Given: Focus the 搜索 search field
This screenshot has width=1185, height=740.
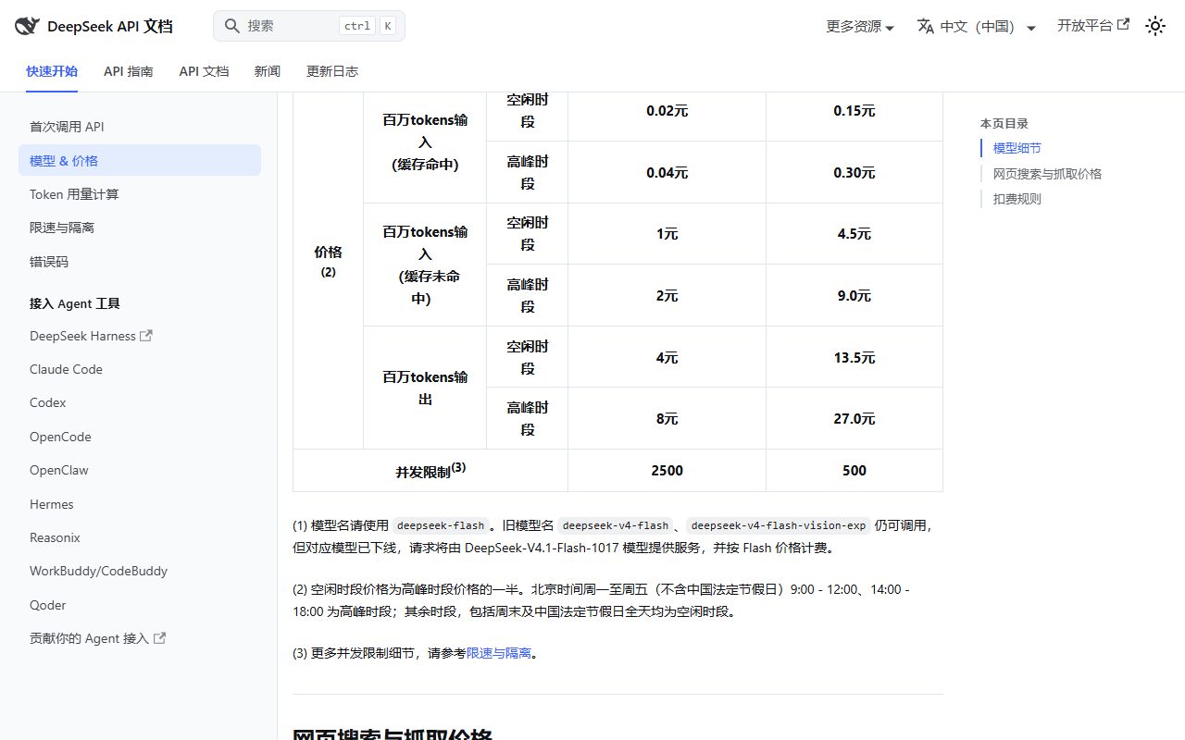Looking at the screenshot, I should tap(309, 26).
